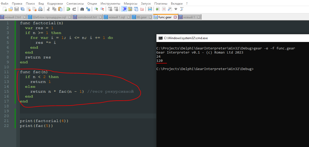Open Find using the binoculars icon
309x147 pixels.
(x=82, y=9)
